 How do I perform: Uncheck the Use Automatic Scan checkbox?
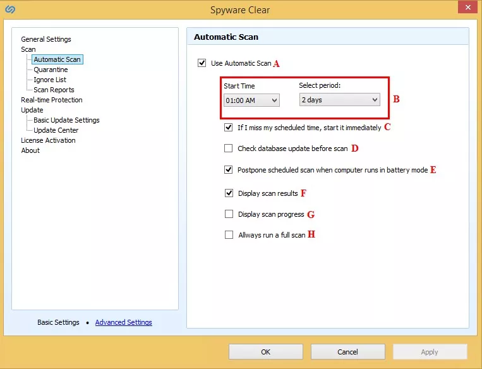[202, 63]
